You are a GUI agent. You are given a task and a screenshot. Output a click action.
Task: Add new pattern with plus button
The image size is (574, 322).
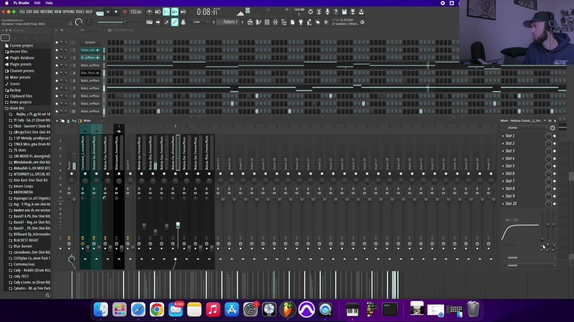click(242, 22)
